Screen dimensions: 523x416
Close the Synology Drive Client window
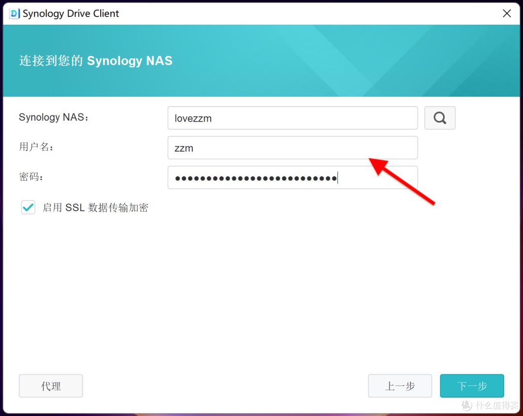[507, 13]
